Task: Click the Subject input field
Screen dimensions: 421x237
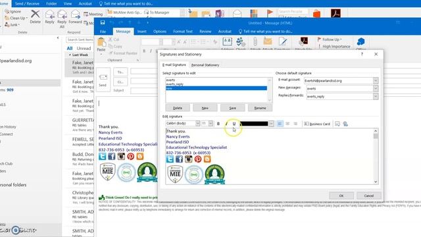Action: pos(145,91)
